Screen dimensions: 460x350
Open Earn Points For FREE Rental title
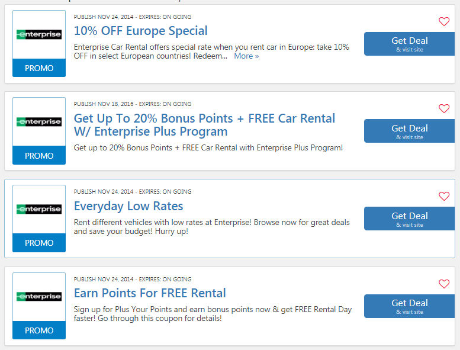click(x=150, y=293)
